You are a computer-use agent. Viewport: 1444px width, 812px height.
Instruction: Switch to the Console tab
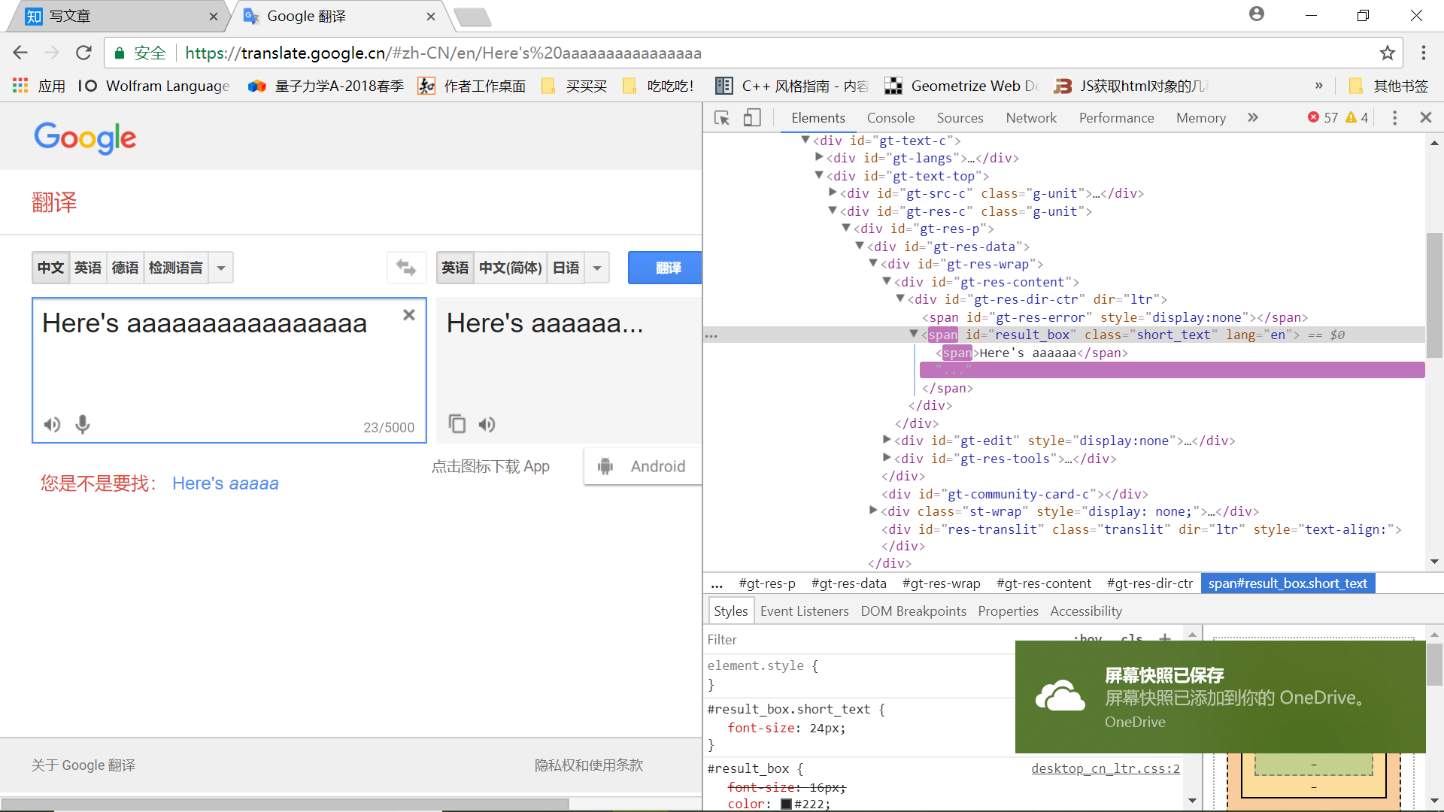[890, 118]
